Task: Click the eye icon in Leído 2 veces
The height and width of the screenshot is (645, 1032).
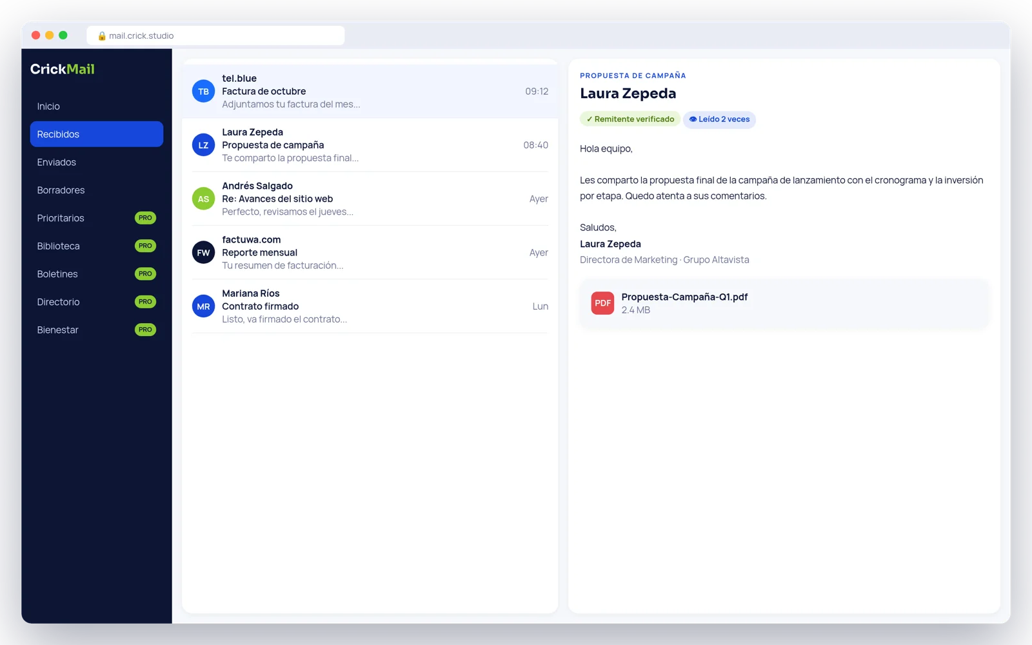Action: click(x=693, y=119)
